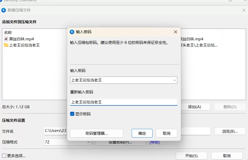Click the 添加(A) button

(194, 107)
